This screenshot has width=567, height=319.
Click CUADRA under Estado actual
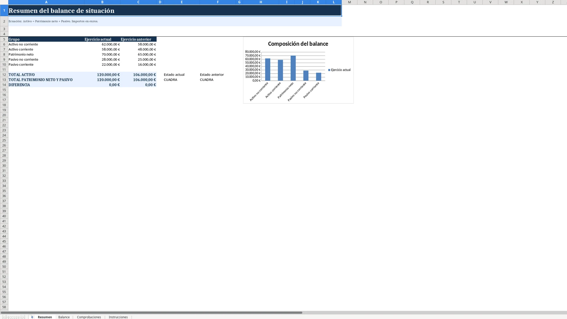click(182, 80)
